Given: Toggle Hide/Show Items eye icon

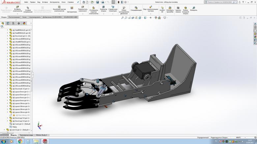Looking at the screenshot, I should 151,18.
